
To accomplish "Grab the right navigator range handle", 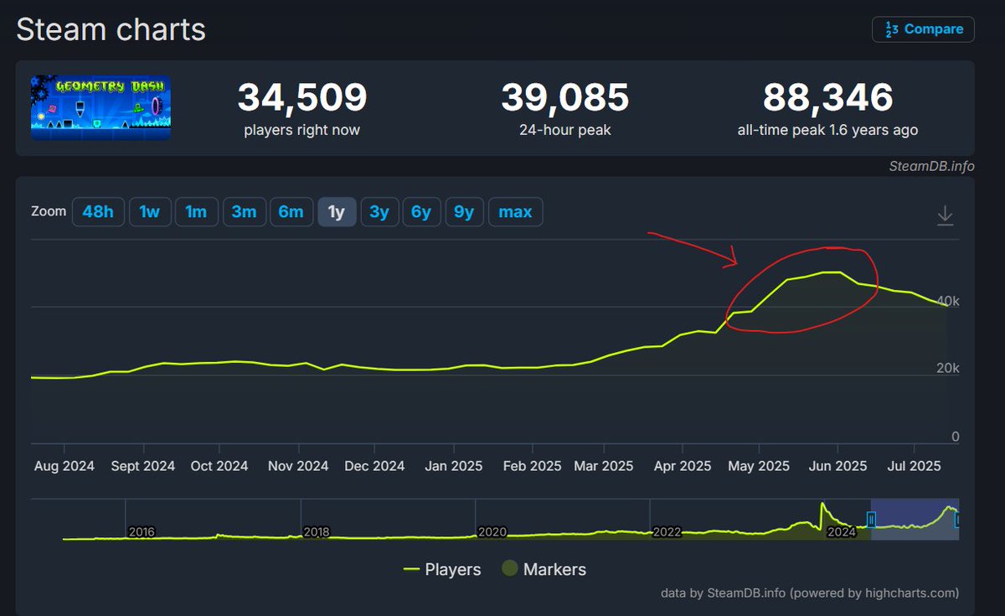I will point(957,520).
